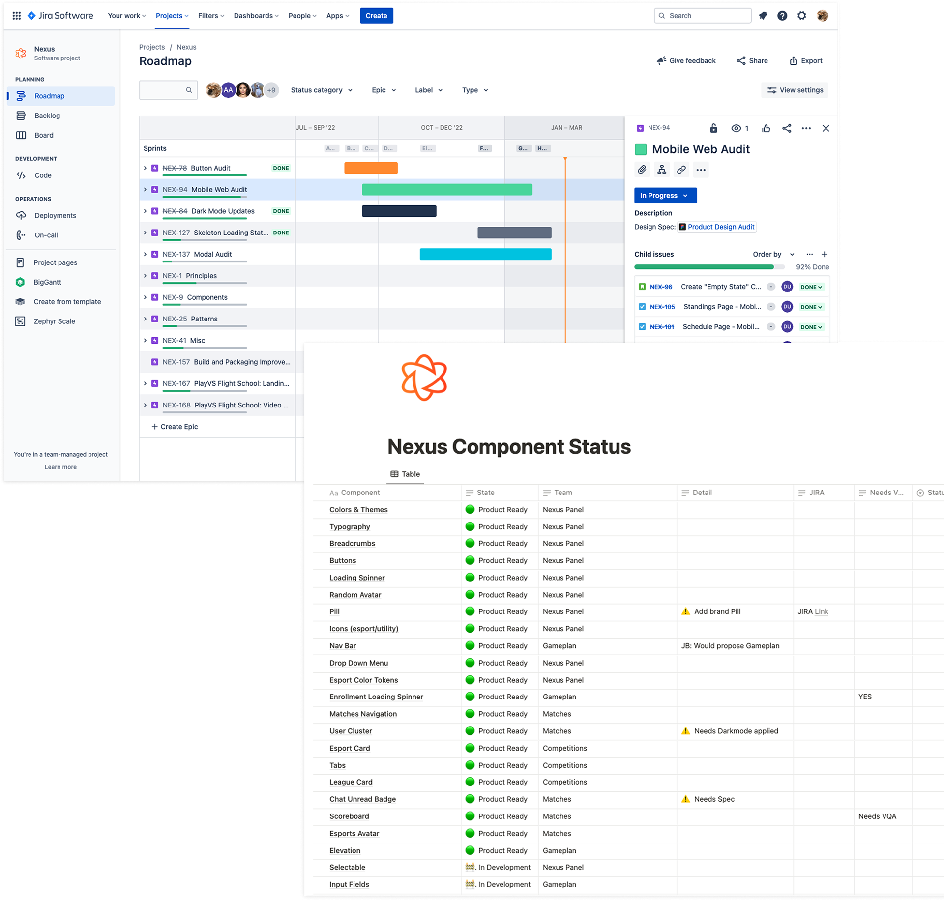Open the notifications bell icon
944x901 pixels.
763,16
